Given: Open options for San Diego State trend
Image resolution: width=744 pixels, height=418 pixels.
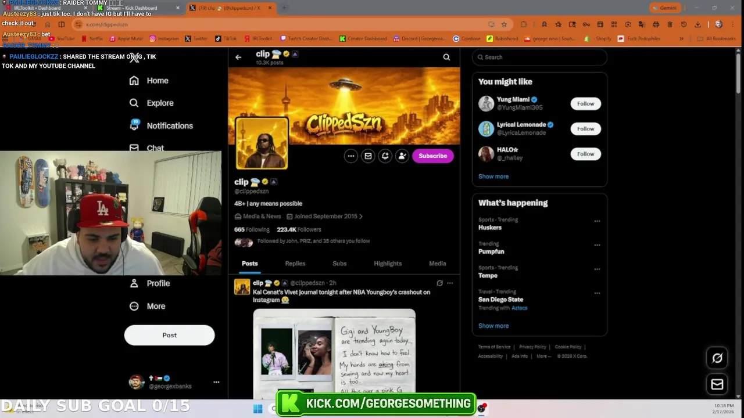Looking at the screenshot, I should click(x=597, y=293).
